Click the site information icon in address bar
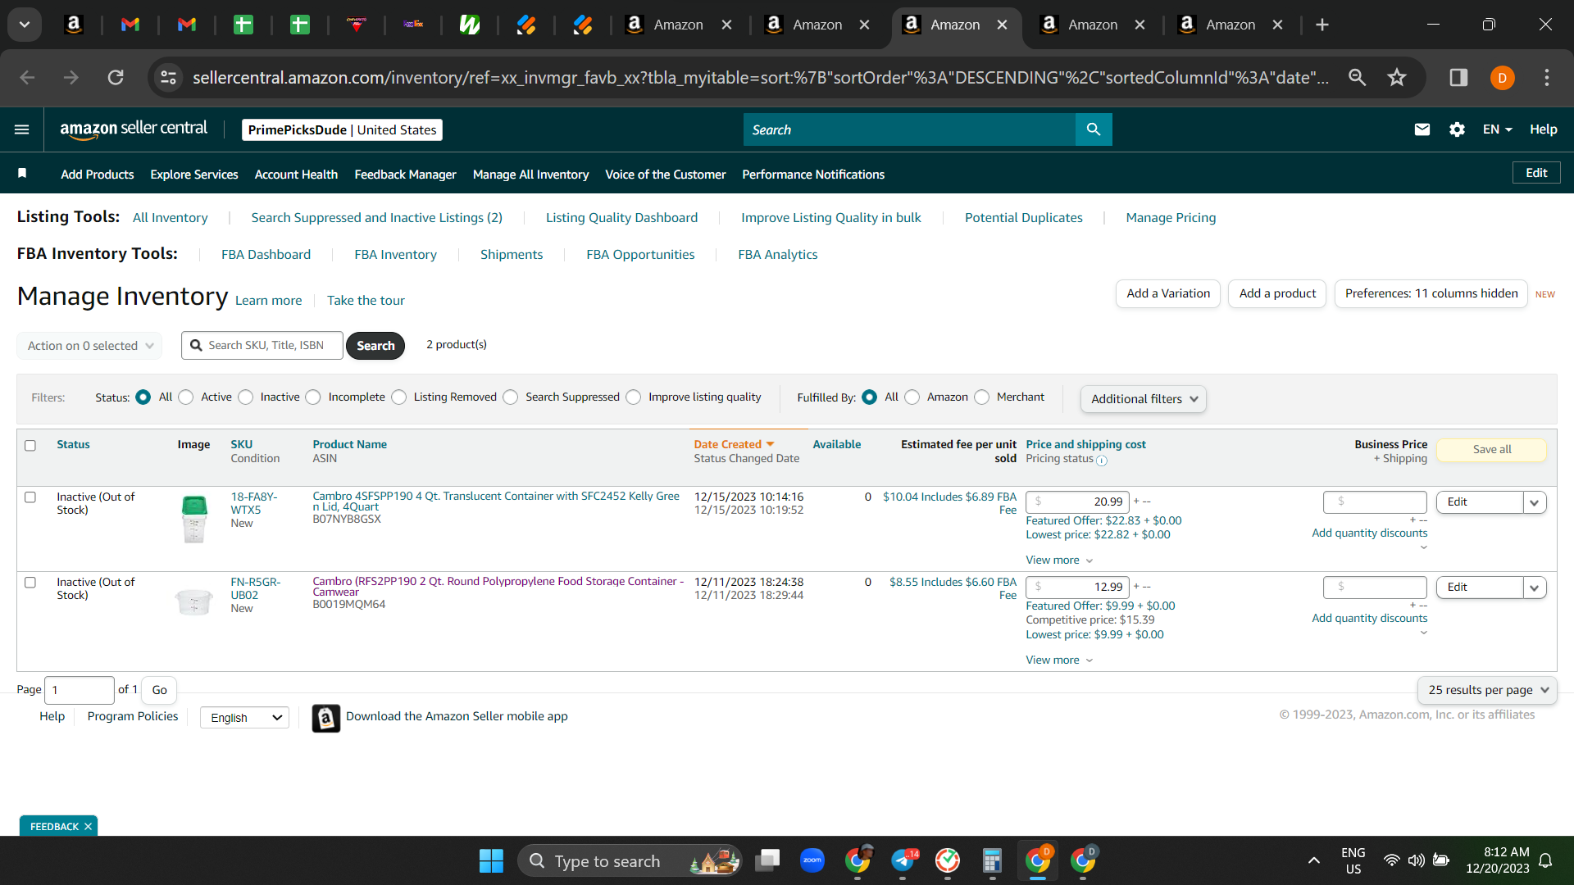Viewport: 1574px width, 885px height. click(x=168, y=78)
